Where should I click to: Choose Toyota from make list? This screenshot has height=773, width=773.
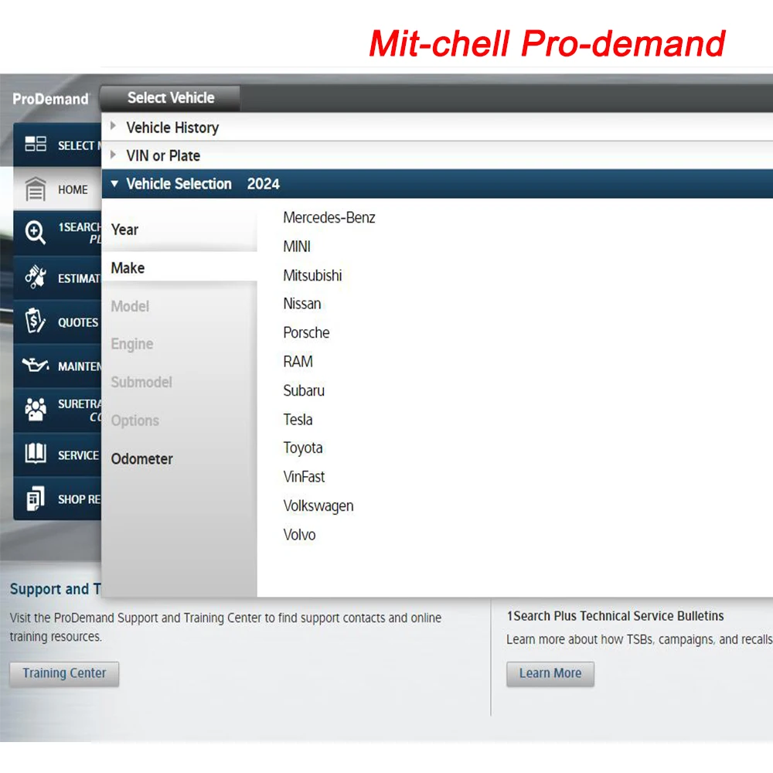[303, 448]
